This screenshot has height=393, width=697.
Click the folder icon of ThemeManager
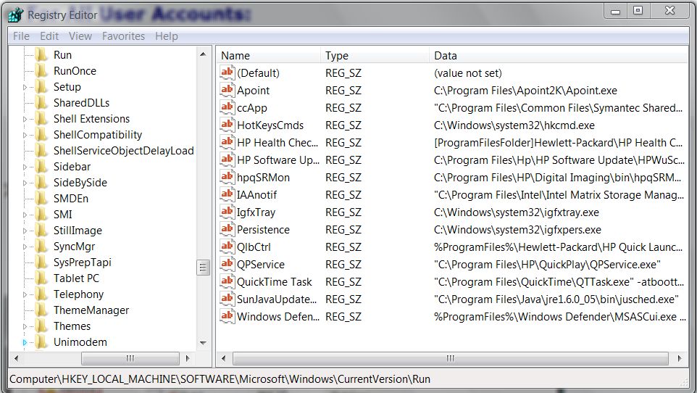tap(41, 310)
